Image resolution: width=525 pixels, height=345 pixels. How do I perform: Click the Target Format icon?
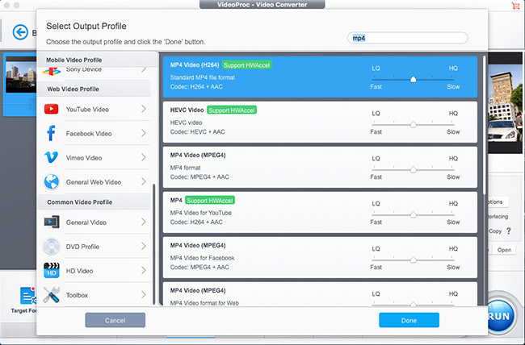click(x=27, y=296)
